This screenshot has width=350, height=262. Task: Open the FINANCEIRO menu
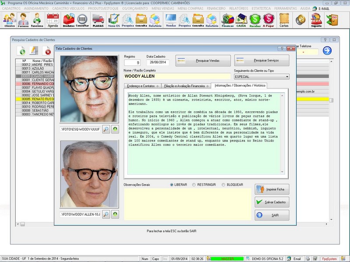tap(216, 8)
